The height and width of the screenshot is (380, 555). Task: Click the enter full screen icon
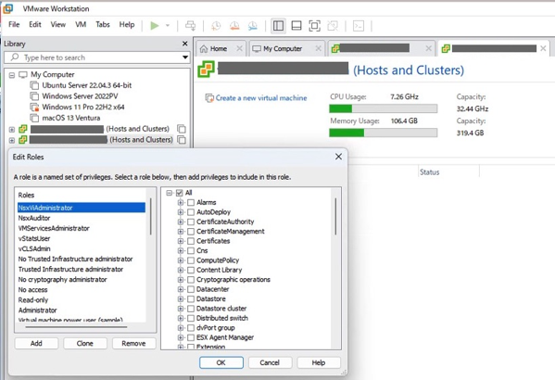pyautogui.click(x=314, y=26)
